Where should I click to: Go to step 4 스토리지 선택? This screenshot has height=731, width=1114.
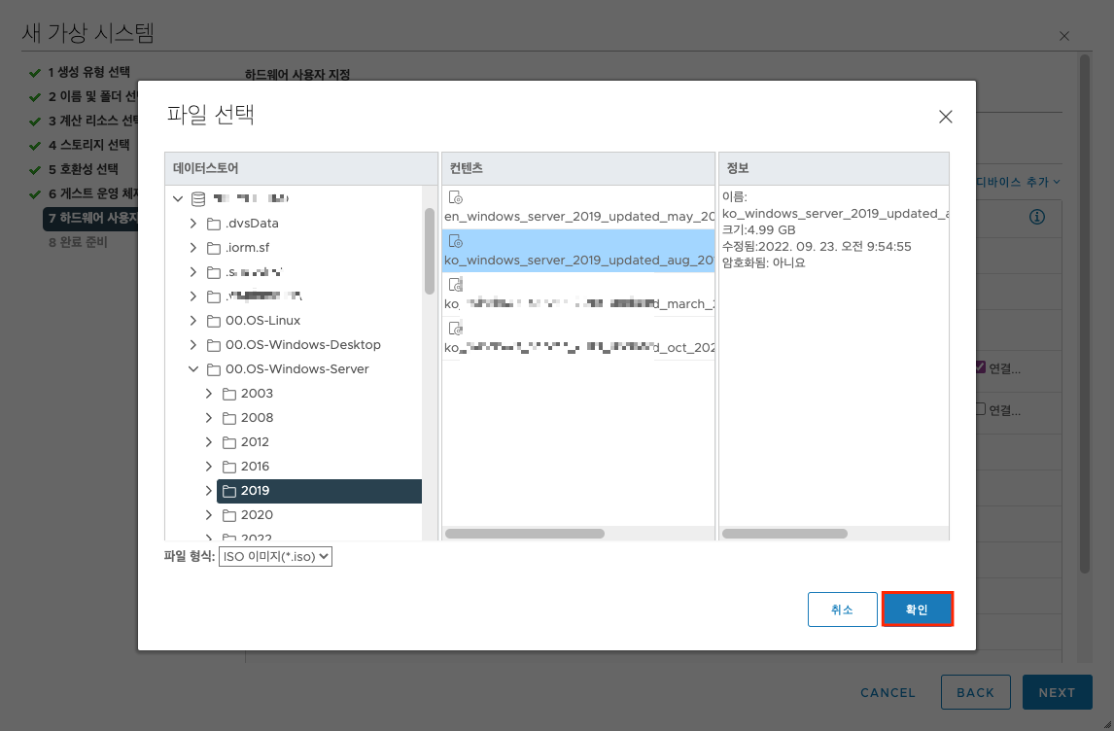88,145
